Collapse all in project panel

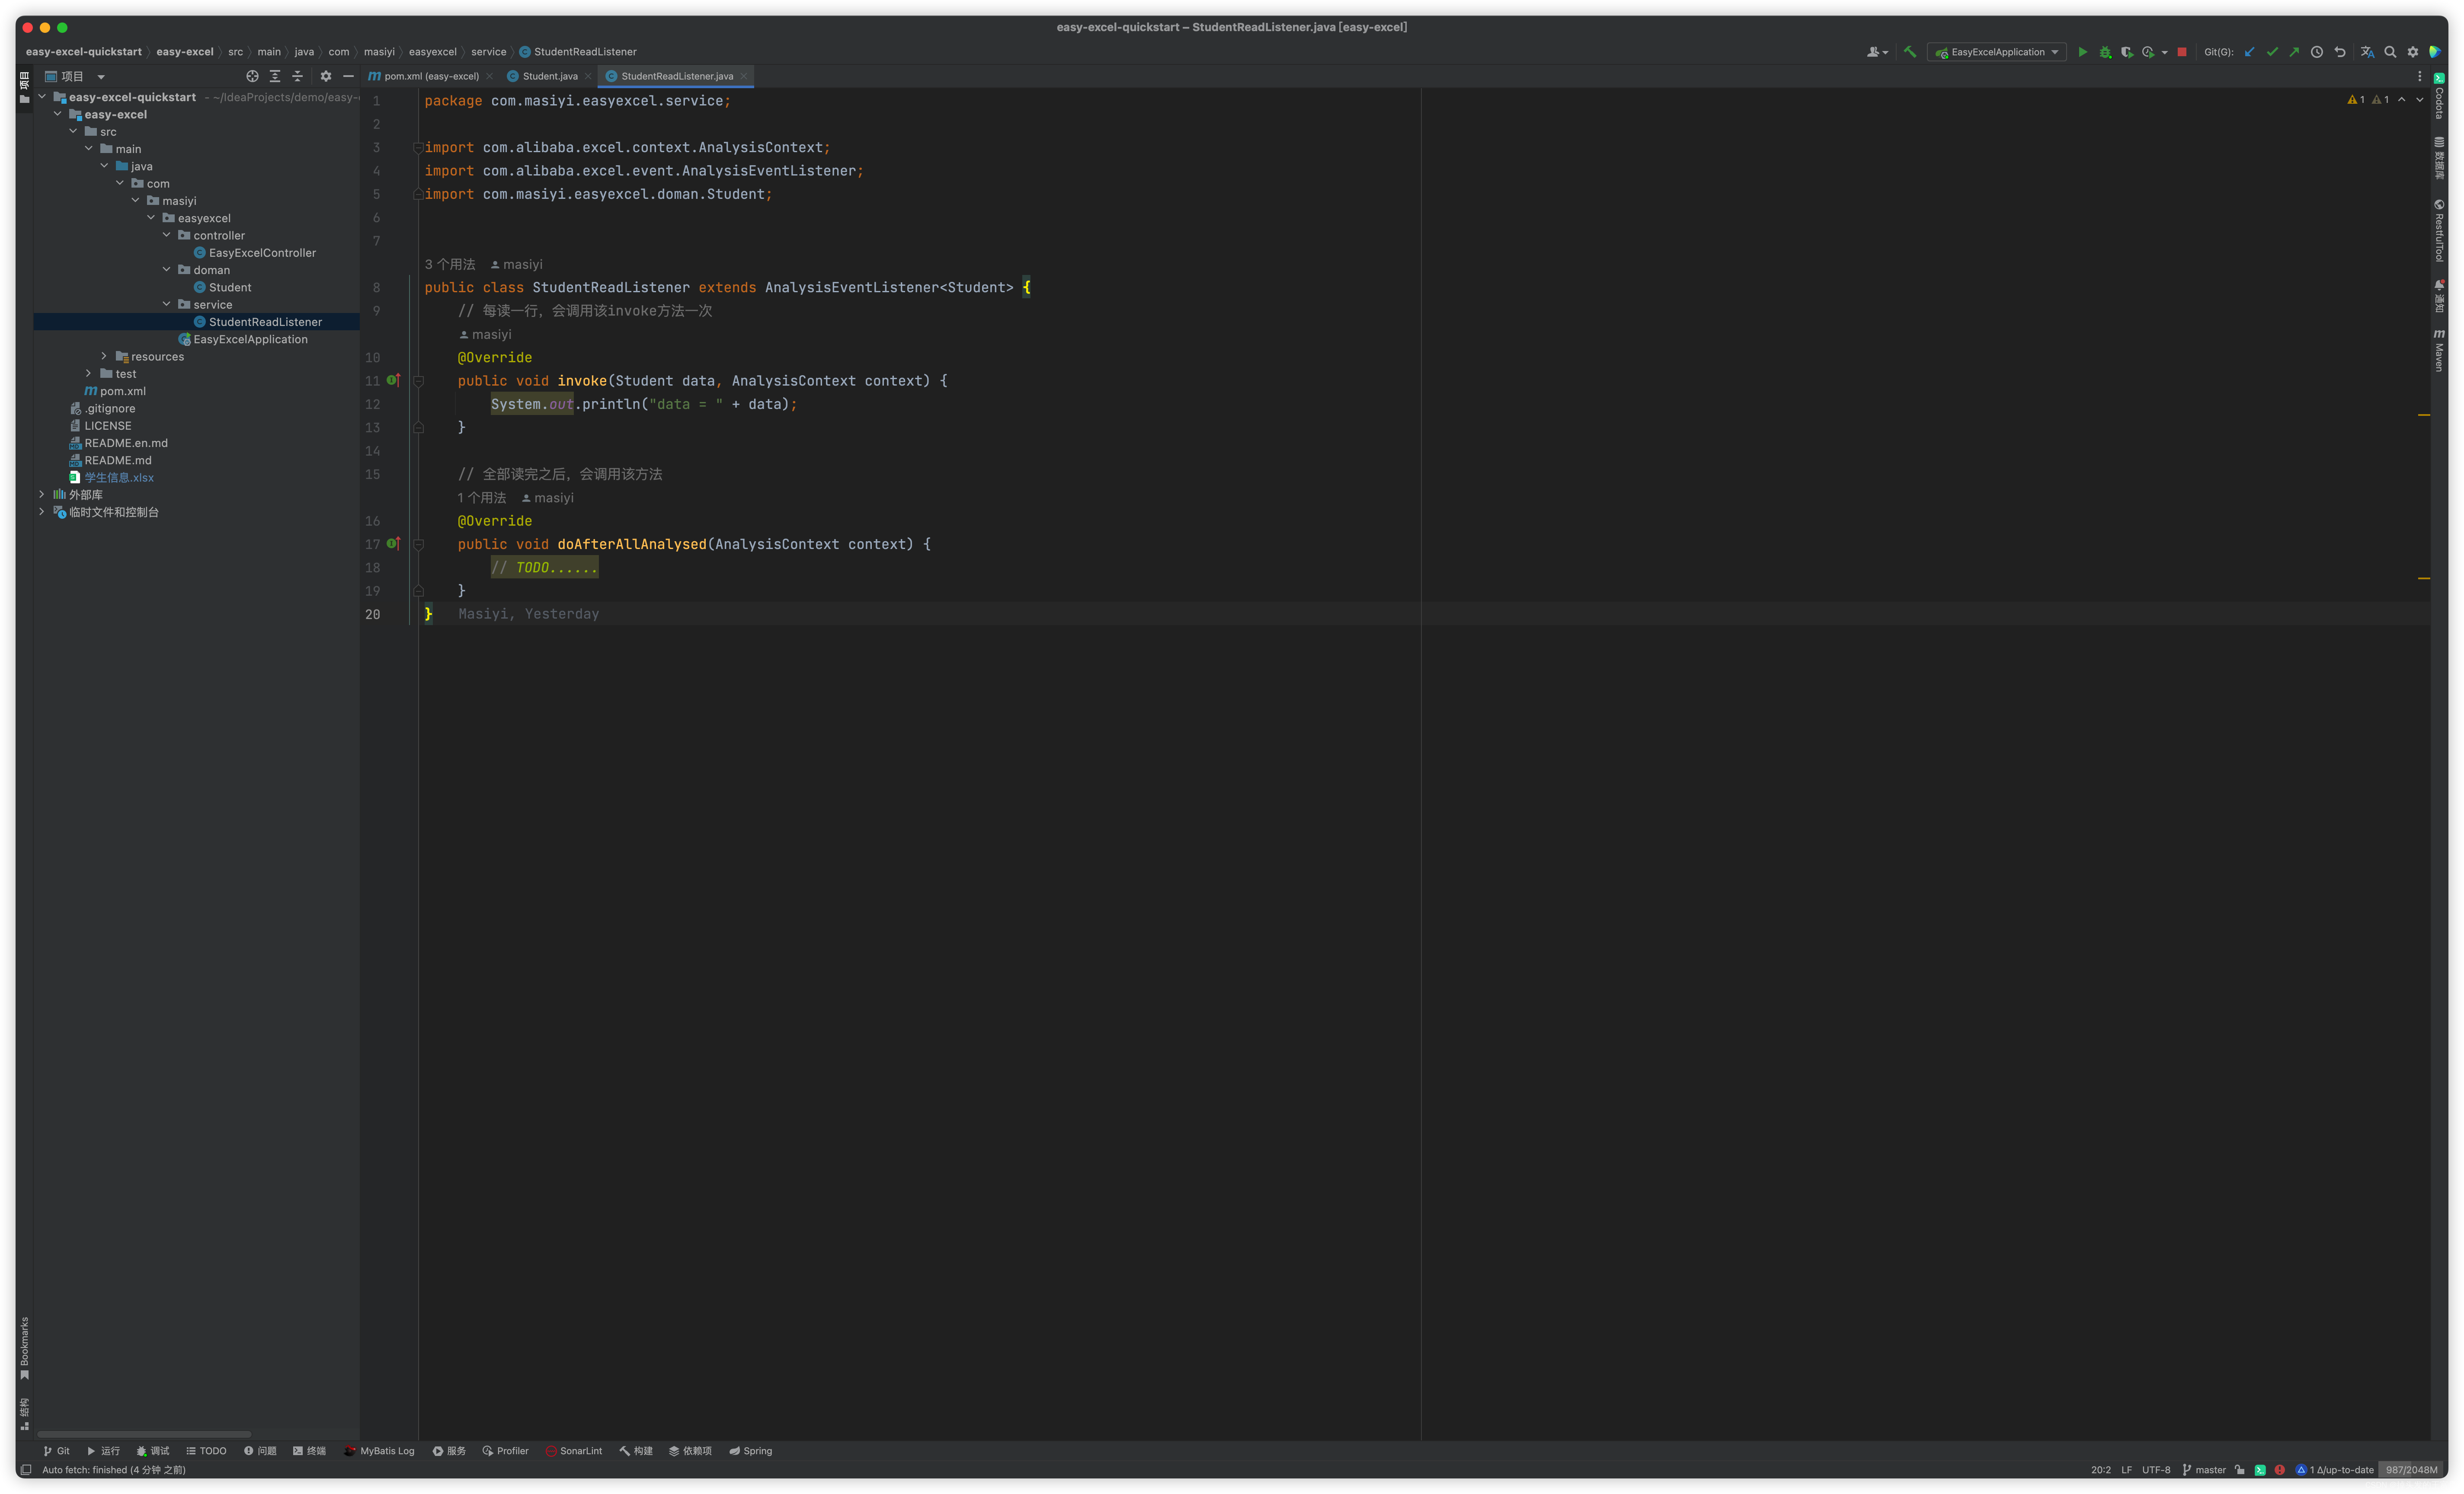(297, 76)
